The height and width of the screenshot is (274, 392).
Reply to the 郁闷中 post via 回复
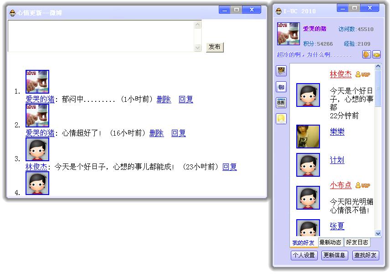tap(186, 100)
